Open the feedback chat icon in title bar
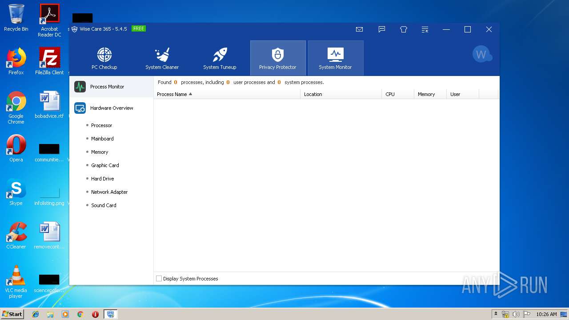Image resolution: width=569 pixels, height=320 pixels. pos(381,29)
